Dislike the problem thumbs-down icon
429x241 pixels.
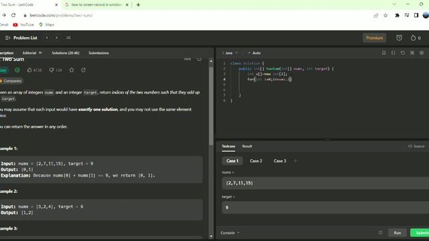51,70
